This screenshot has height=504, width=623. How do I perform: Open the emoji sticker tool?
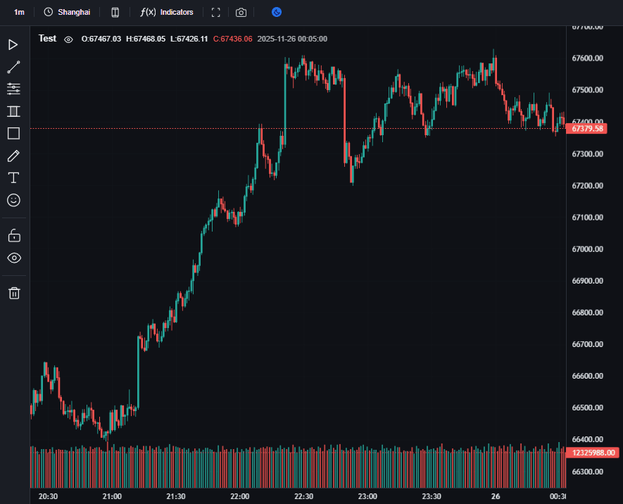(x=13, y=201)
